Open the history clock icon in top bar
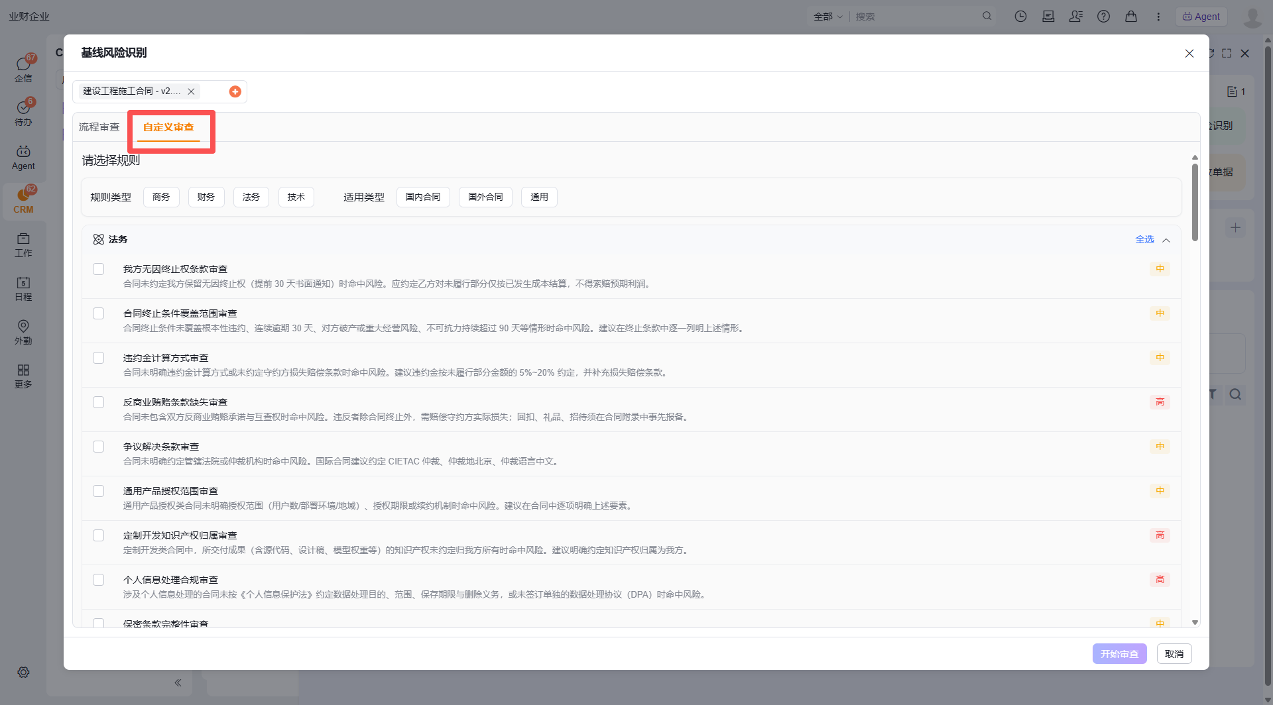The image size is (1273, 705). coord(1020,17)
